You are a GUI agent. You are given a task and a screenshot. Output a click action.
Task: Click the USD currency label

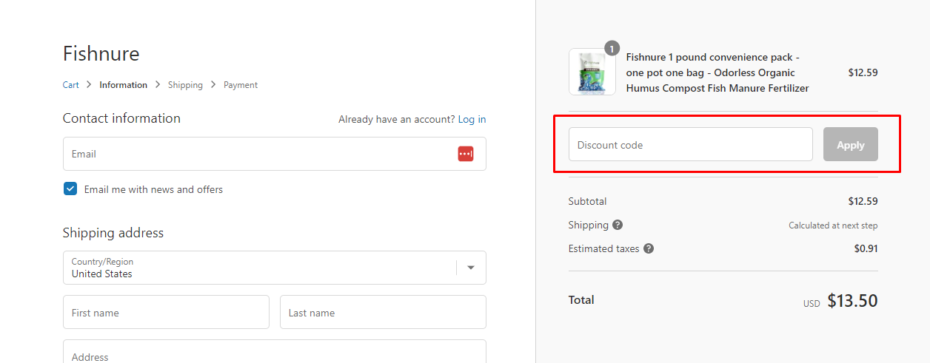(812, 304)
